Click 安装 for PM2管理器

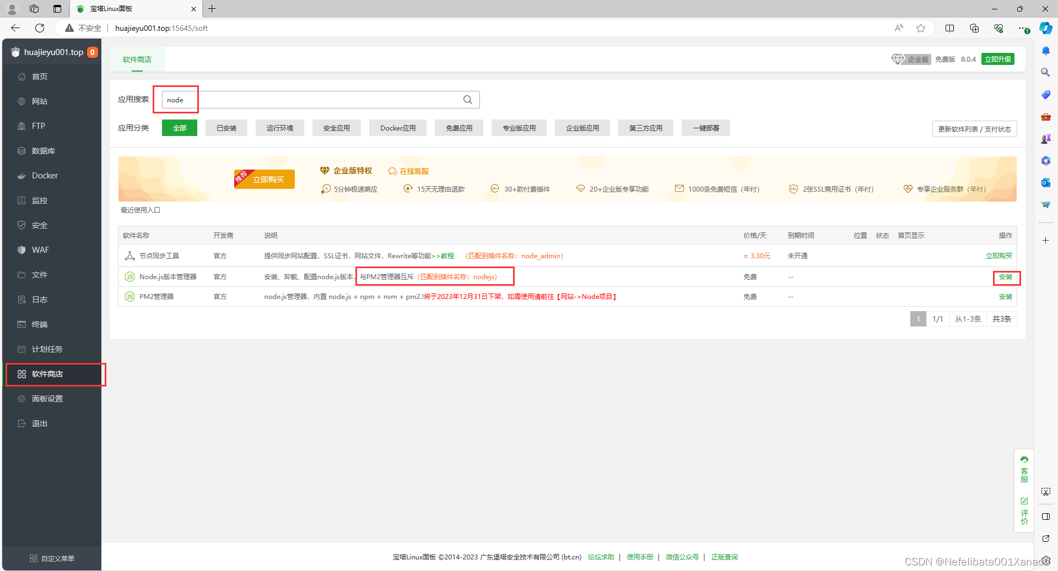coord(1006,297)
